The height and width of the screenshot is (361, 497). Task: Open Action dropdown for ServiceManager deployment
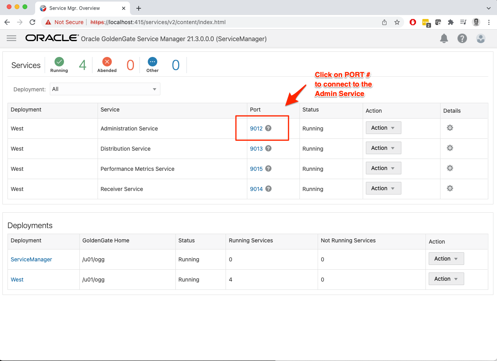pyautogui.click(x=446, y=259)
